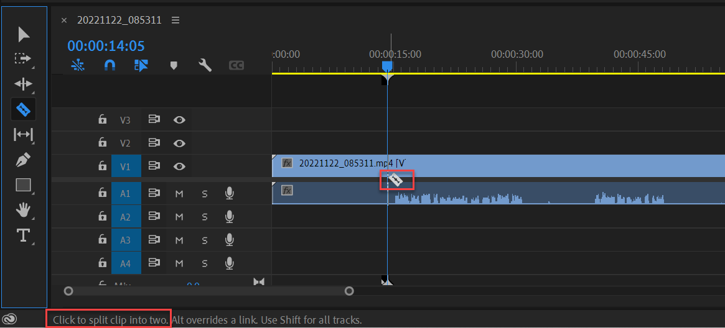Mute track A4
Screen dimensions: 725x328
click(x=179, y=263)
